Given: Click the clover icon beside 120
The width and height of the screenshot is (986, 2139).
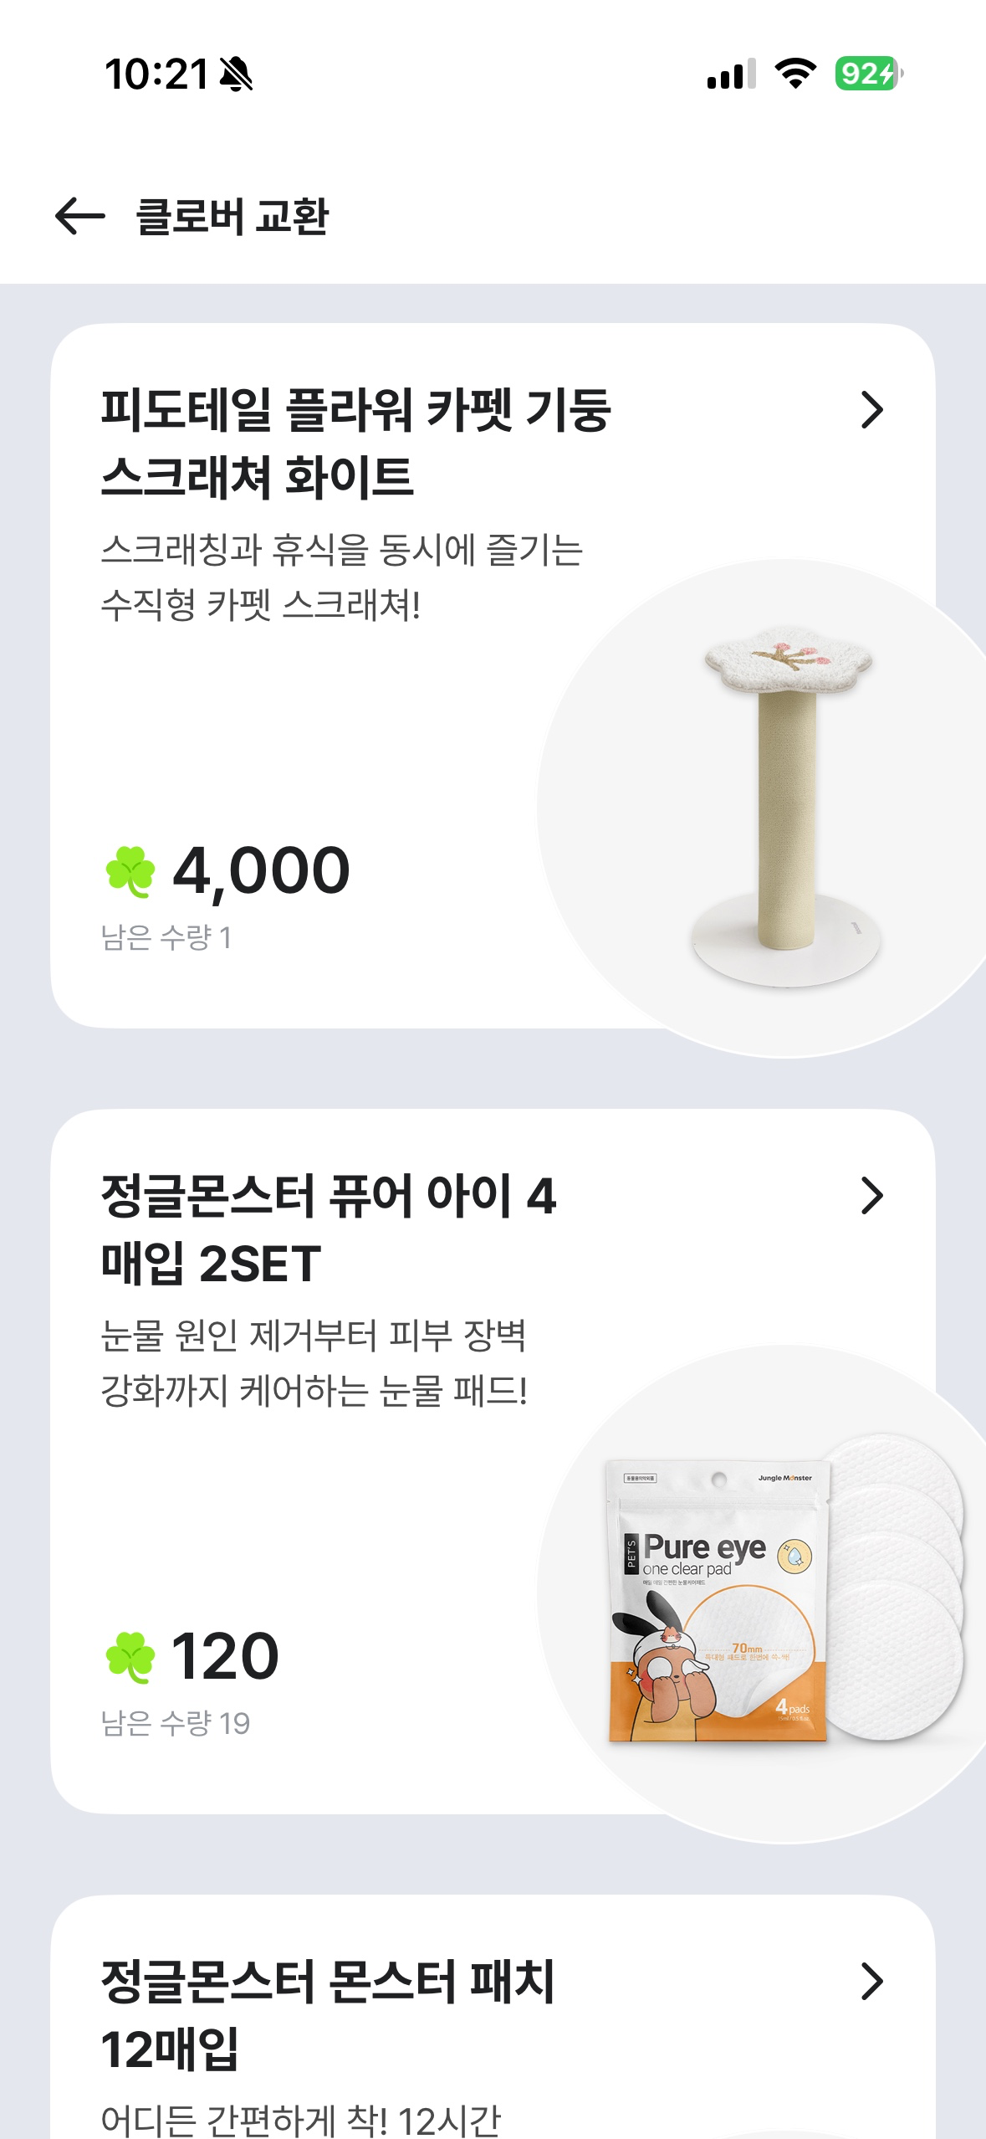Looking at the screenshot, I should tap(130, 1657).
